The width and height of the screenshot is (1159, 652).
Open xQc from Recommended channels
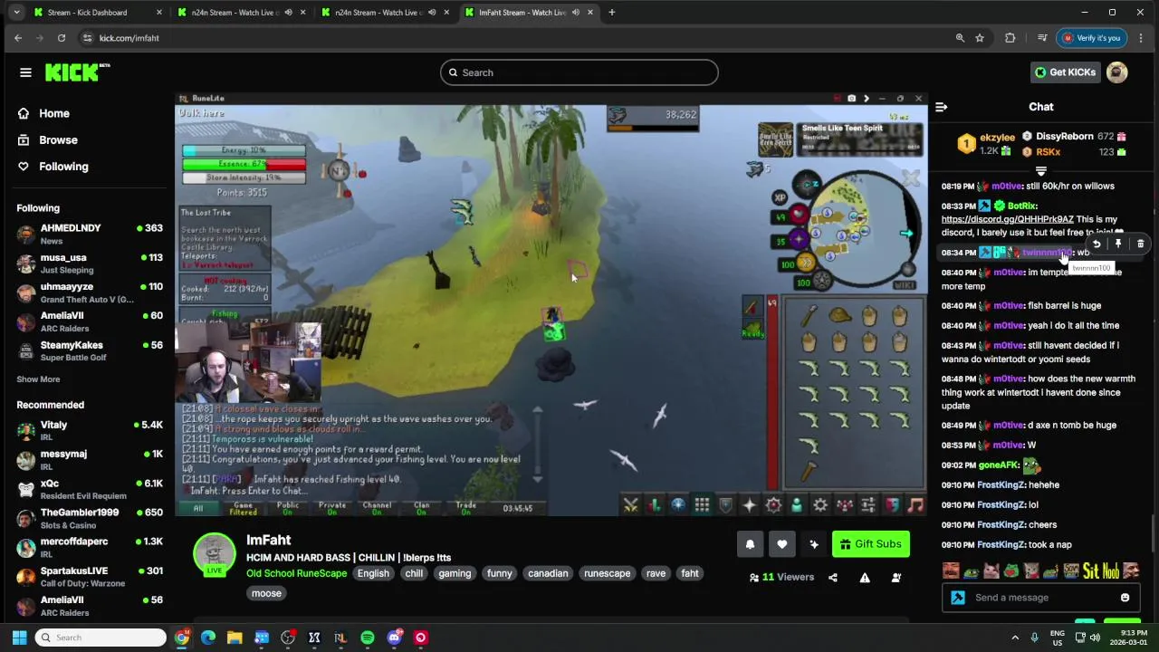(89, 489)
